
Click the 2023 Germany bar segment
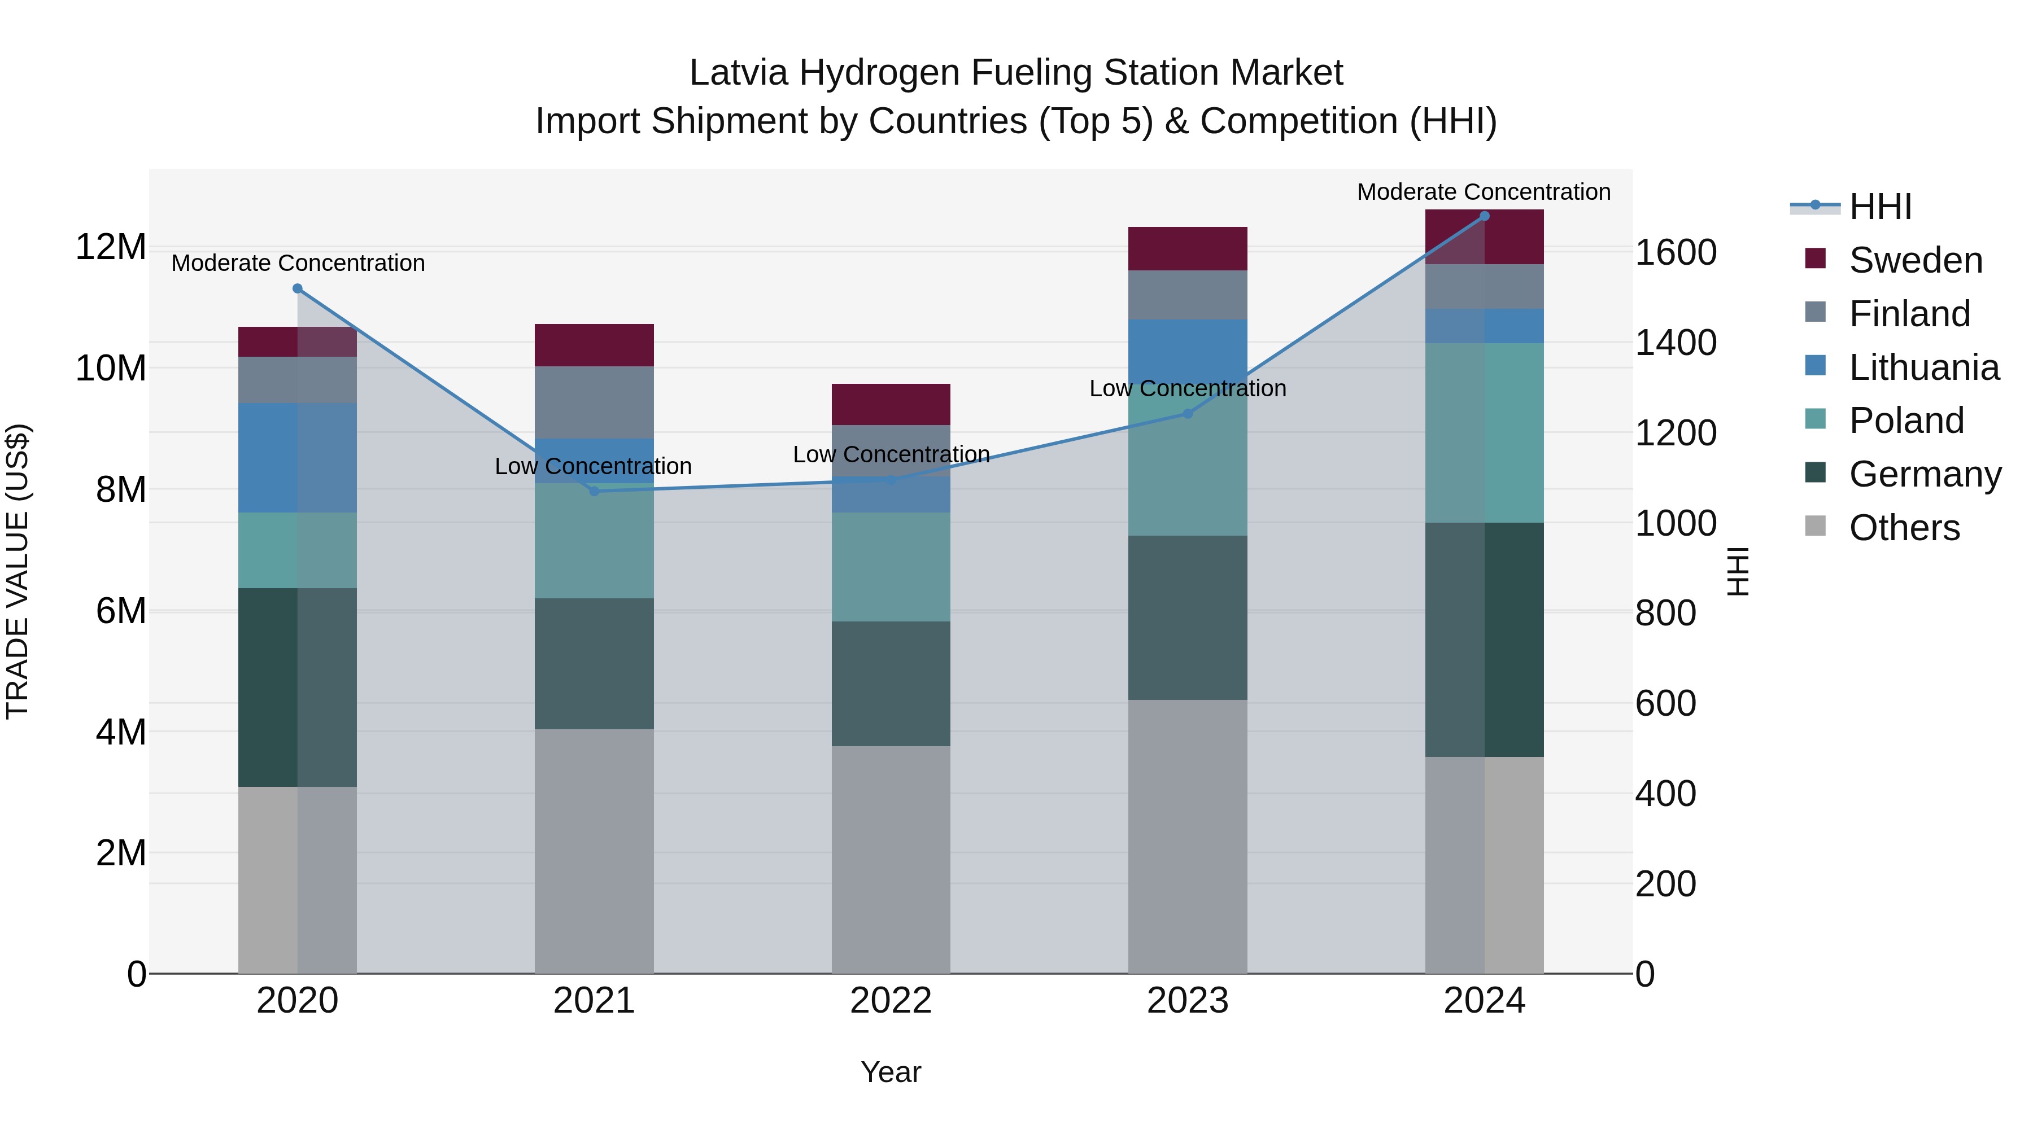(1188, 618)
